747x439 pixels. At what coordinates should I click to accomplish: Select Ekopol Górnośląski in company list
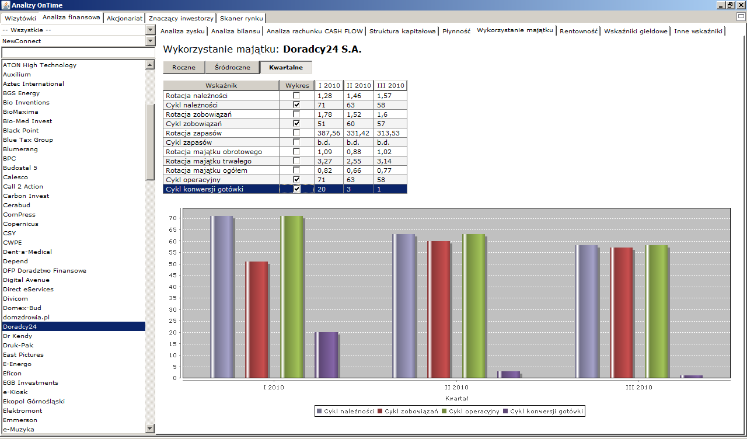(x=72, y=401)
